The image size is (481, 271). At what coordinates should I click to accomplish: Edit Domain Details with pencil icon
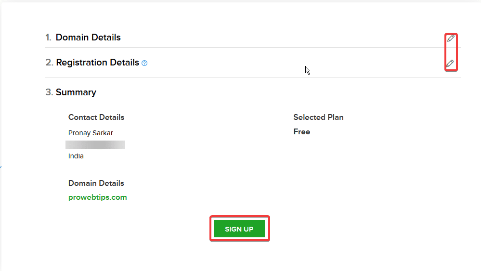pyautogui.click(x=451, y=39)
